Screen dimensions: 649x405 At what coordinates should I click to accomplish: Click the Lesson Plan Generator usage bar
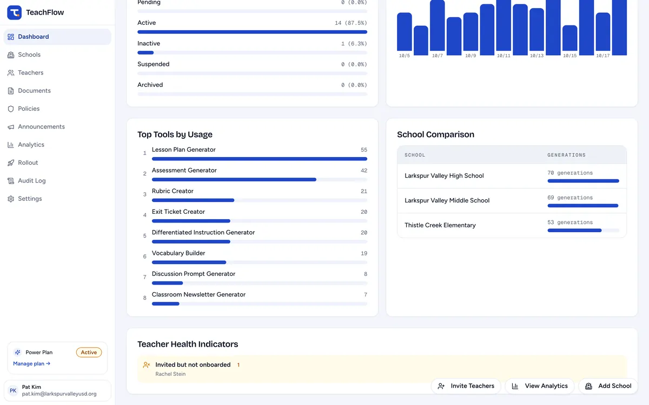260,159
